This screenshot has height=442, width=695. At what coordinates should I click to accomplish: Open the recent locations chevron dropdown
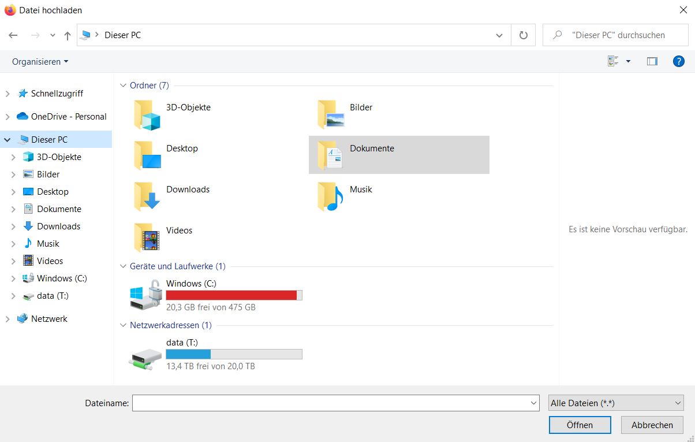coord(52,35)
